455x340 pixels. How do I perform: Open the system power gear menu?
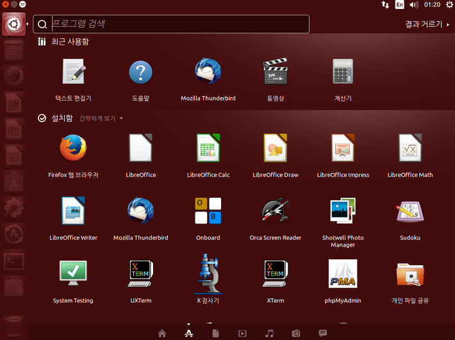pyautogui.click(x=449, y=4)
